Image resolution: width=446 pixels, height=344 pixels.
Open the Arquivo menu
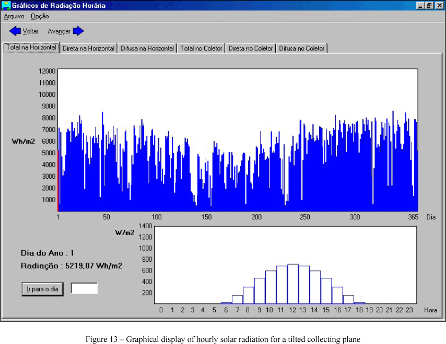point(14,17)
